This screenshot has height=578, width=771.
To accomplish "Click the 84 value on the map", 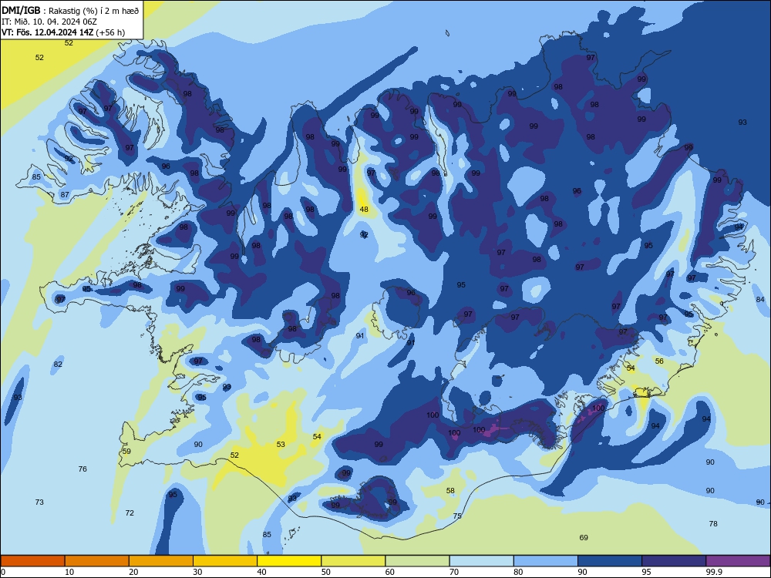I will (x=760, y=299).
